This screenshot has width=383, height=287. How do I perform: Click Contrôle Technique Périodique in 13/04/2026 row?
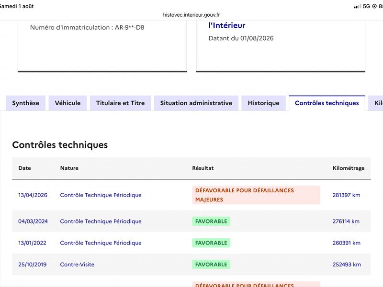(x=101, y=195)
